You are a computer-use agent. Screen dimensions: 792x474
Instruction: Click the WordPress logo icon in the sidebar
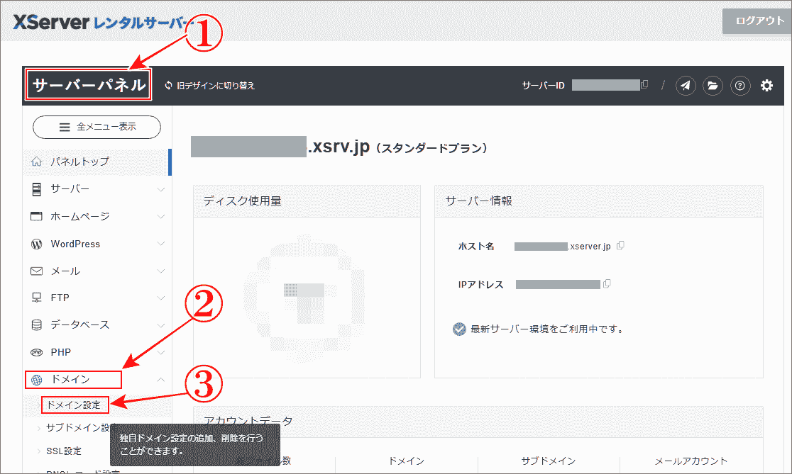(x=35, y=243)
